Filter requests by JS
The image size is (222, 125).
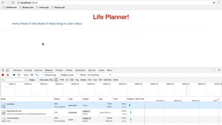pyautogui.click(x=67, y=80)
